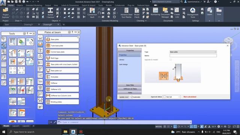Open File Explorer from the taskbar
This screenshot has width=240, height=135.
pyautogui.click(x=66, y=132)
